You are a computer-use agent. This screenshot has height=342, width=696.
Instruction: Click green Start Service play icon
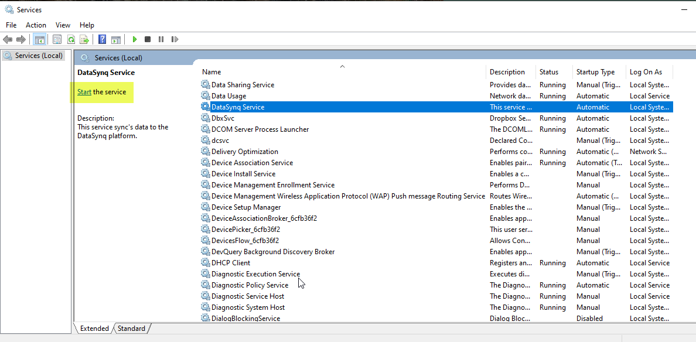[x=135, y=39]
